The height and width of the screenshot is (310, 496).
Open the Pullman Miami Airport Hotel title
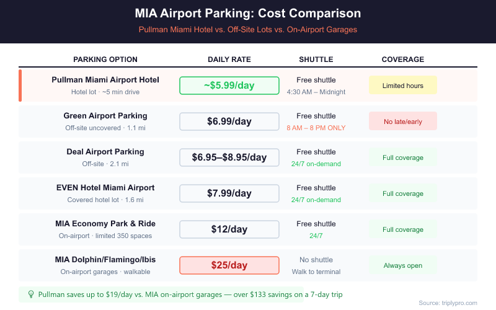coord(105,80)
